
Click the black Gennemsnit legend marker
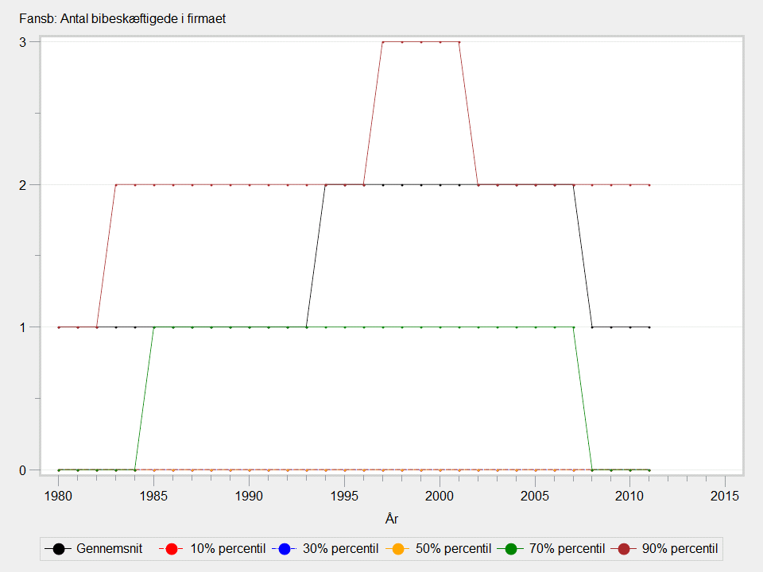click(x=59, y=549)
